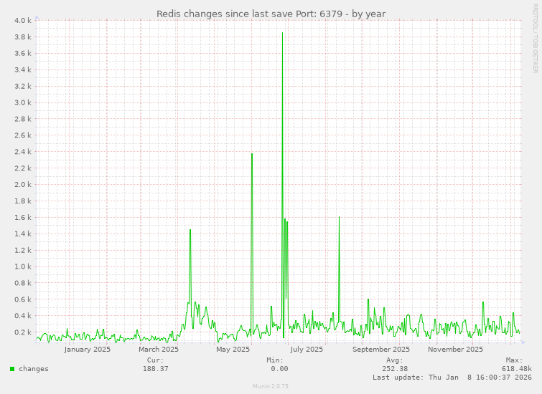Viewport: 542px width, 394px height.
Task: Click the 'November 2025' axis label
Action: tap(455, 350)
